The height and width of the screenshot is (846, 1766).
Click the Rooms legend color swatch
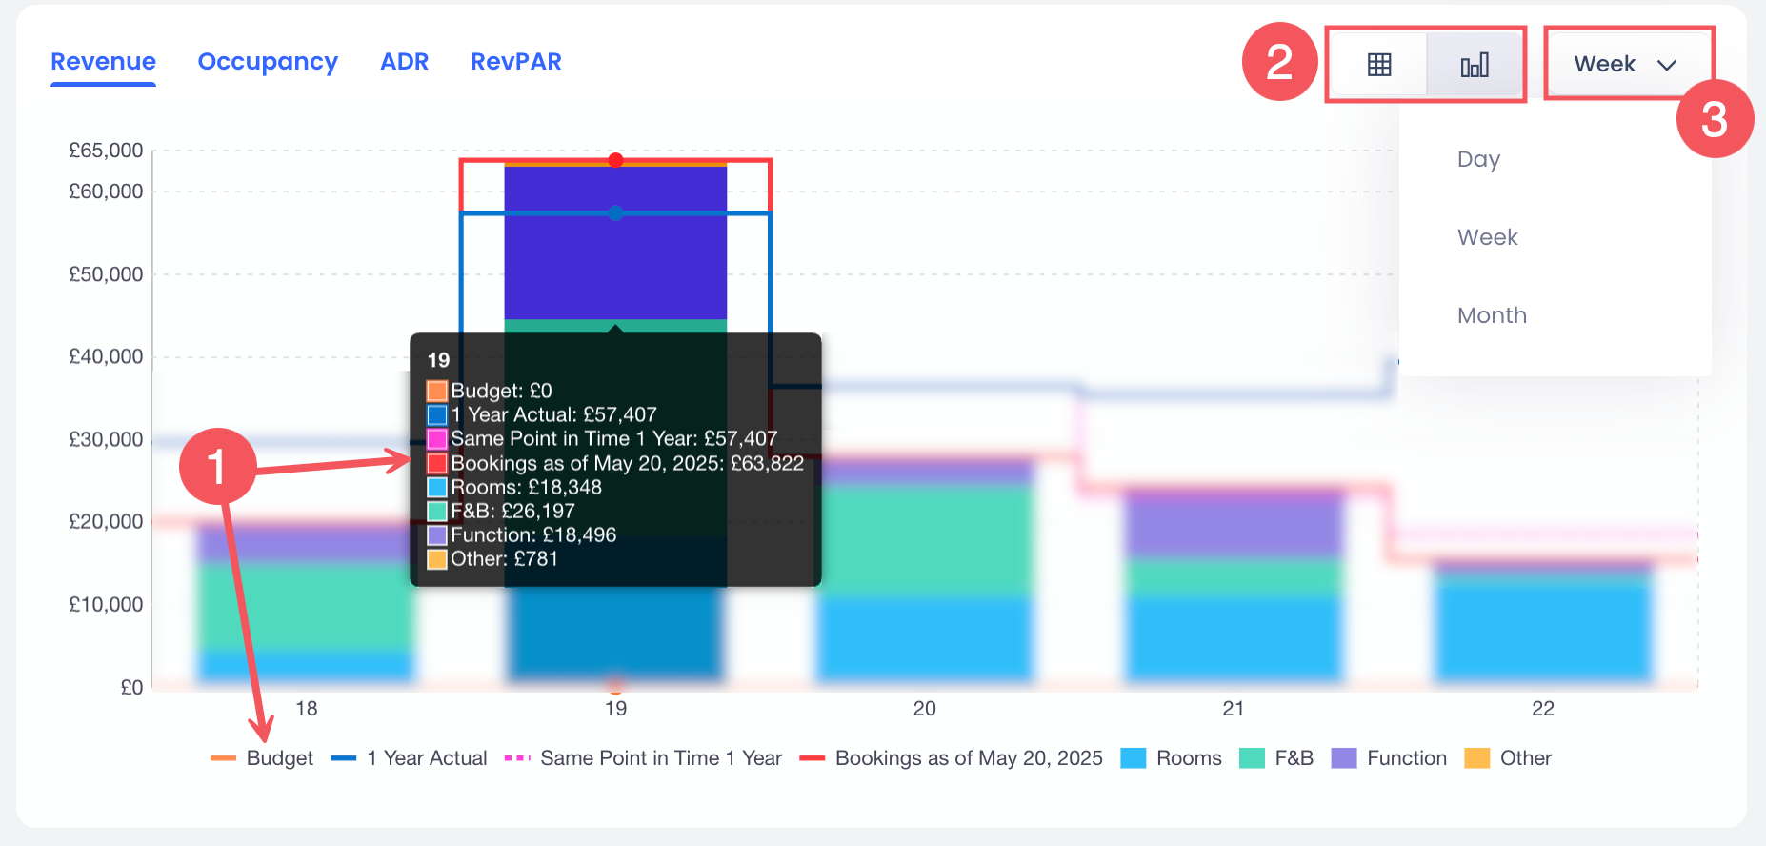(x=1133, y=758)
